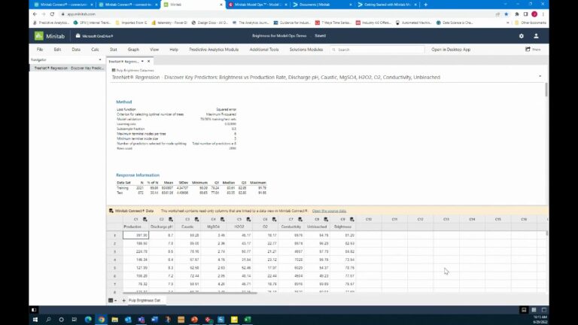Click row number 4 header
The image size is (578, 325).
[x=114, y=260]
